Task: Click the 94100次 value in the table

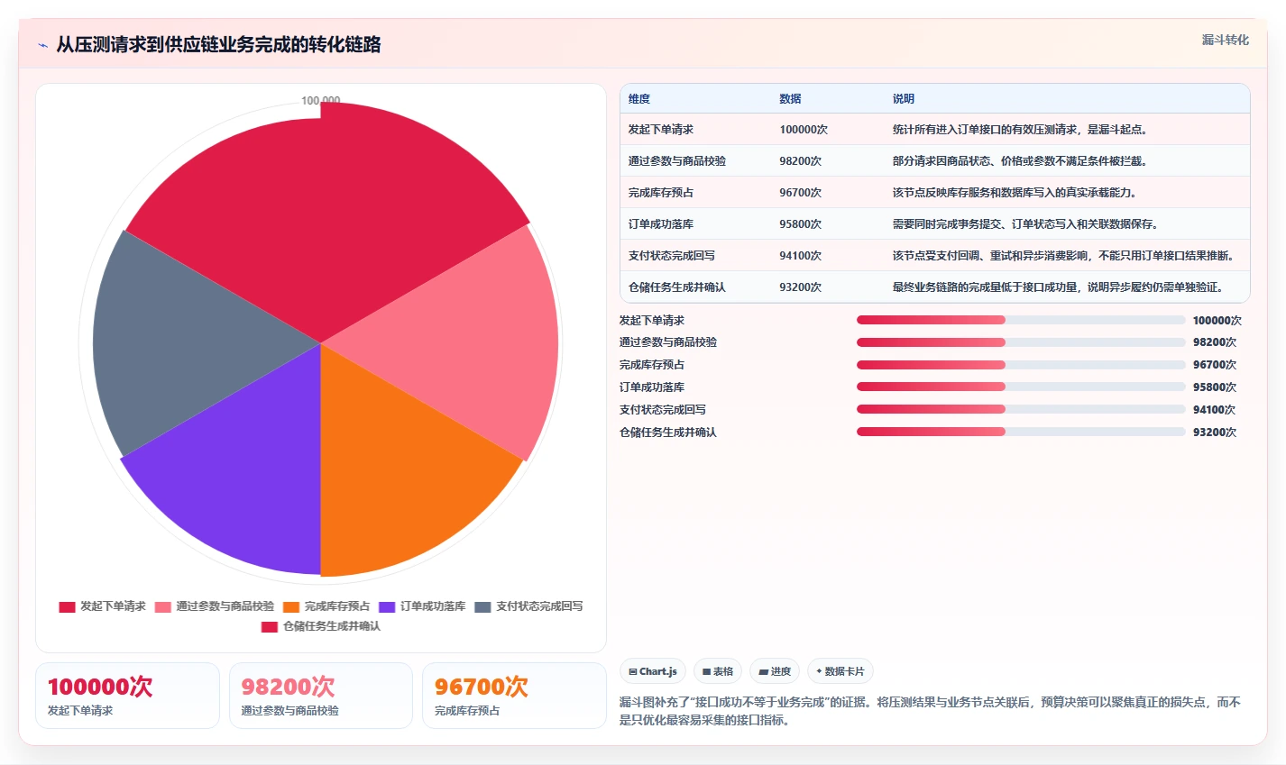Action: point(801,256)
